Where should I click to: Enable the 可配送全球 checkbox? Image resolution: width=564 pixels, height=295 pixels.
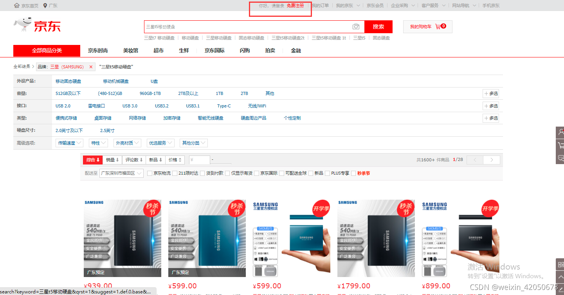pos(281,173)
